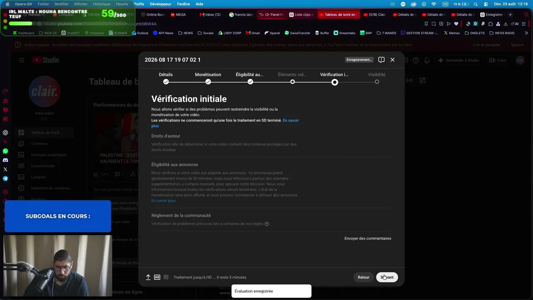Open WhatsApp in Opera sidebar
The height and width of the screenshot is (300, 533).
click(x=5, y=151)
